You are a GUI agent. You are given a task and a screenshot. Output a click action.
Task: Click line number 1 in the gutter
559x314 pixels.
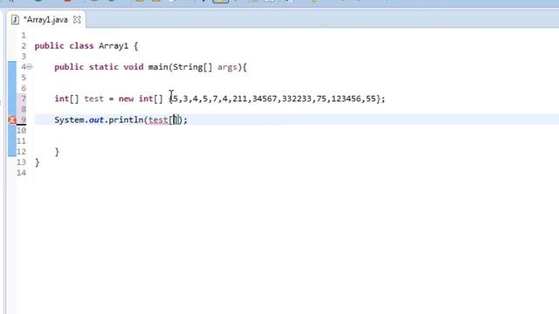click(24, 35)
